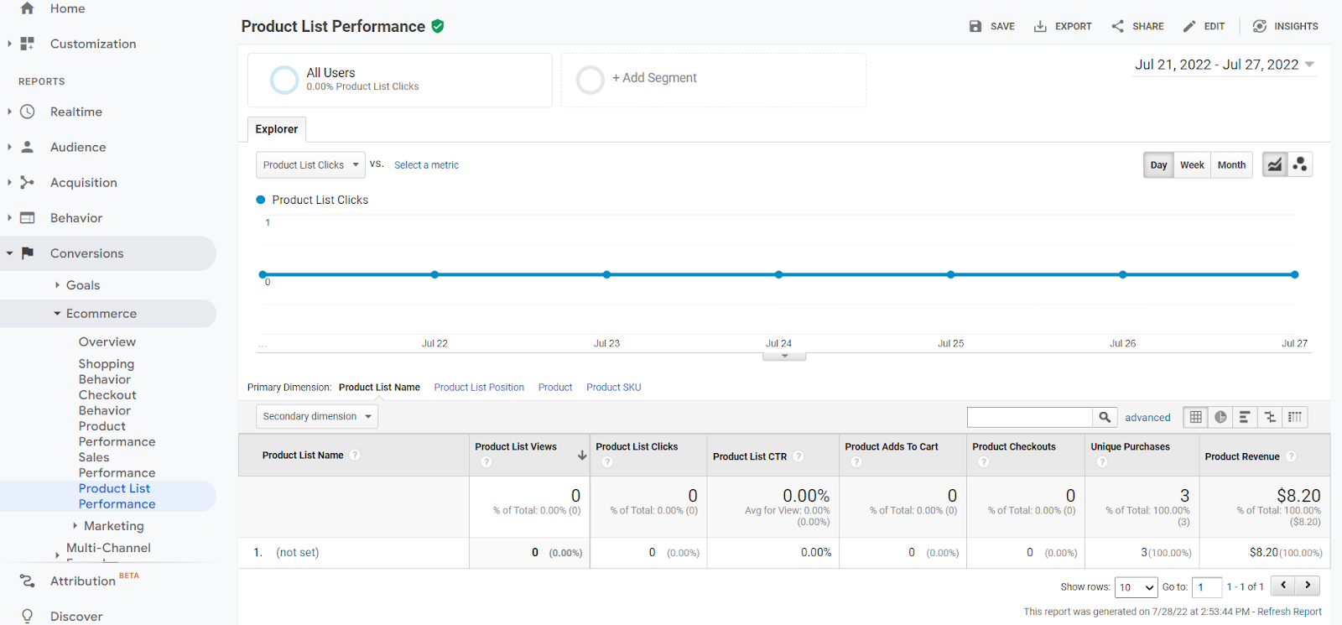Switch primary dimension to Product List Position
1342x625 pixels.
[479, 388]
